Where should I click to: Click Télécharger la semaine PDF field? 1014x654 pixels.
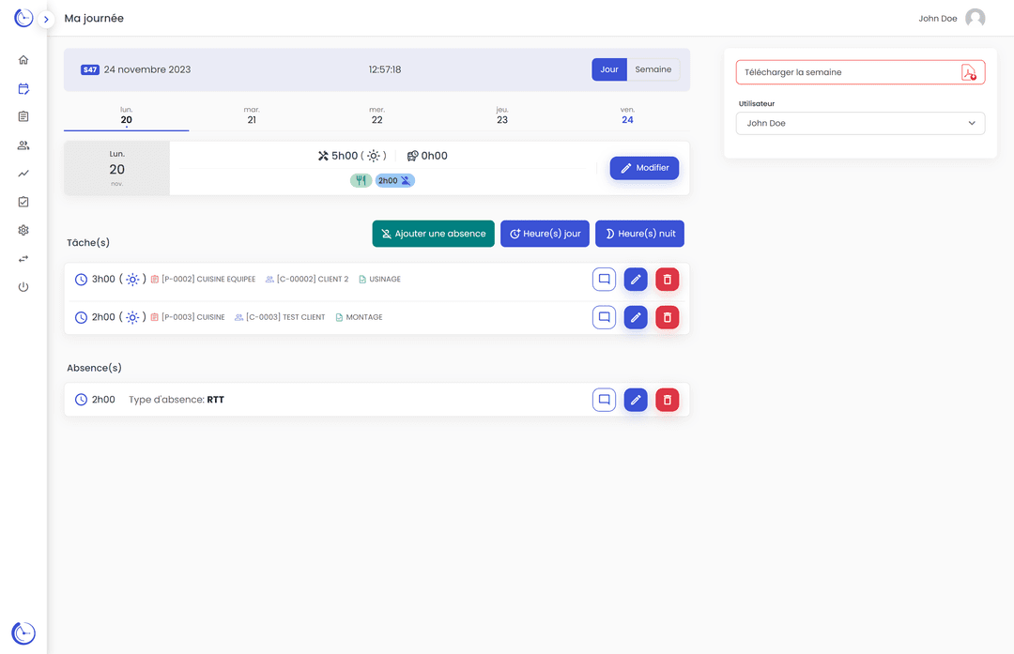pyautogui.click(x=859, y=72)
